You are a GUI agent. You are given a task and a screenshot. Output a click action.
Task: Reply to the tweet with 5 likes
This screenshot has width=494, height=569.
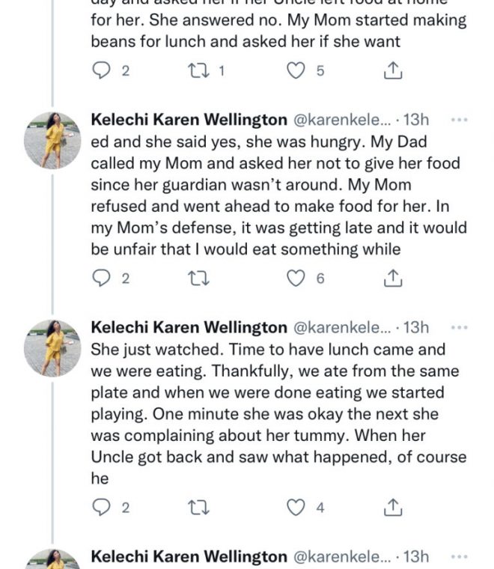(x=101, y=71)
